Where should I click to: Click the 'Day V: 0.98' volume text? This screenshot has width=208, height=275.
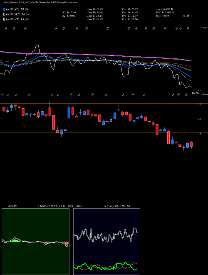tap(163, 16)
